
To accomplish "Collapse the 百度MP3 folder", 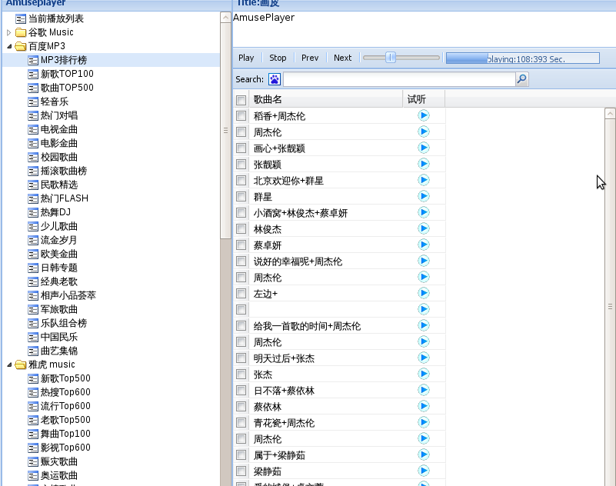I will [9, 46].
